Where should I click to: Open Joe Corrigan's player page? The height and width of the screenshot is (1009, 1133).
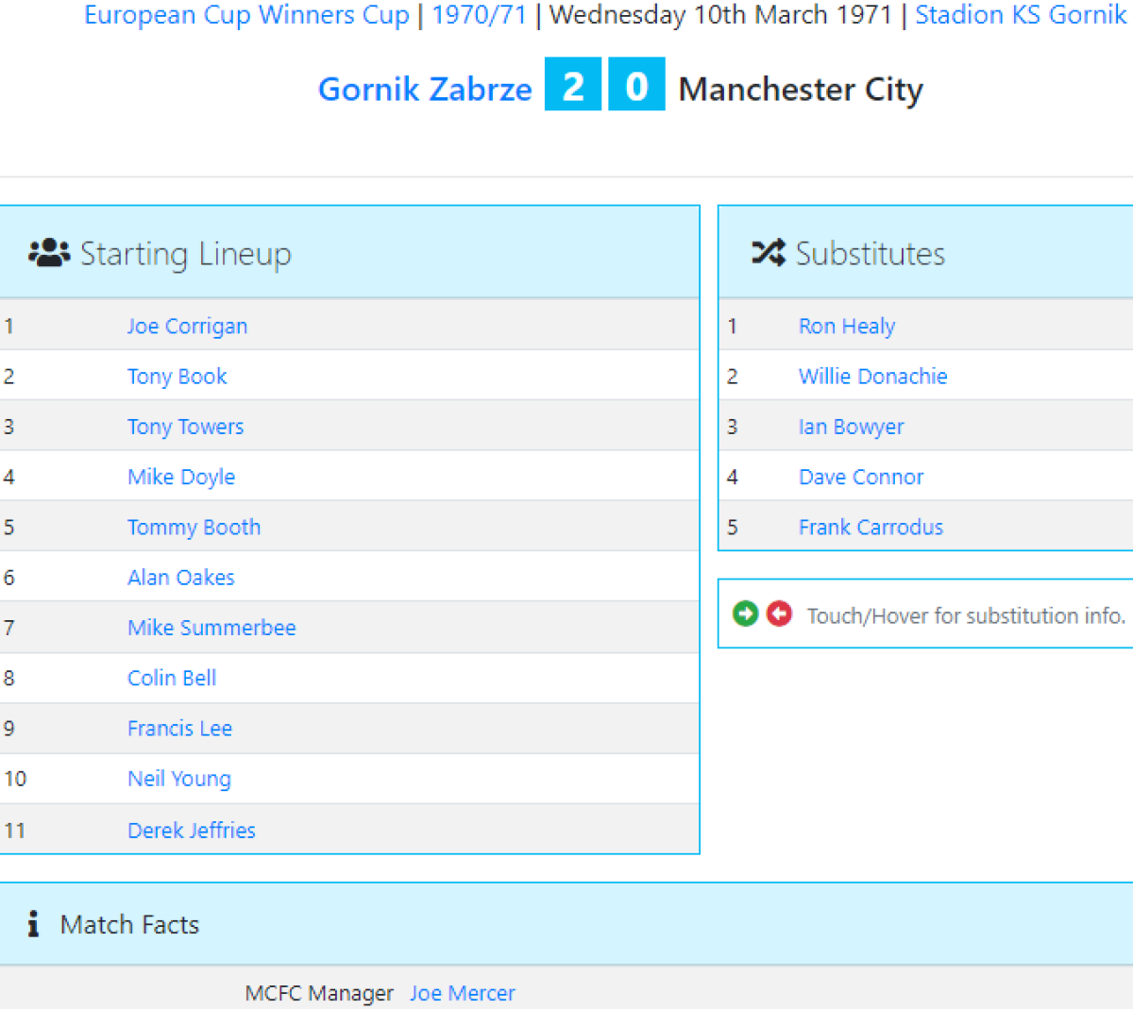coord(187,326)
